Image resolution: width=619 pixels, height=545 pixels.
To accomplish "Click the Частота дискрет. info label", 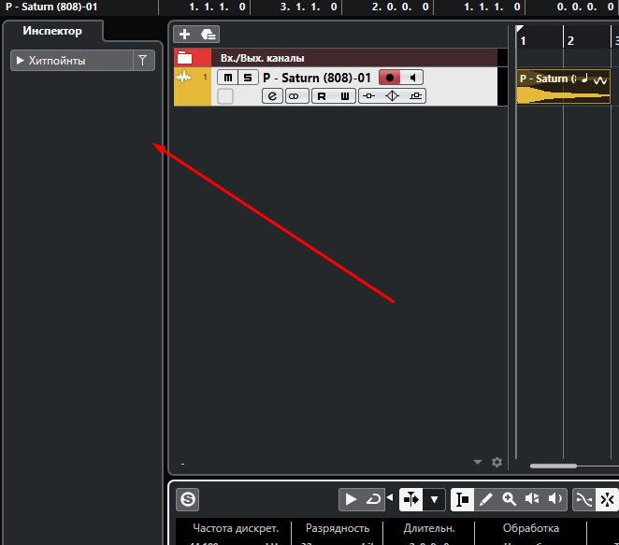I will point(236,528).
